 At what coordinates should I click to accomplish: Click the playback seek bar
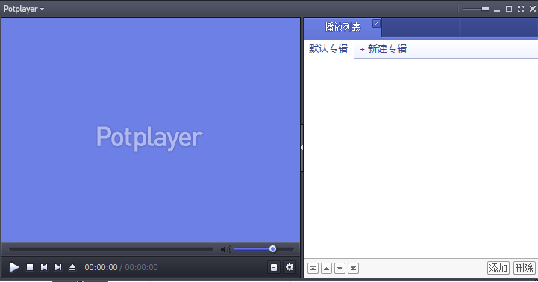coord(111,249)
